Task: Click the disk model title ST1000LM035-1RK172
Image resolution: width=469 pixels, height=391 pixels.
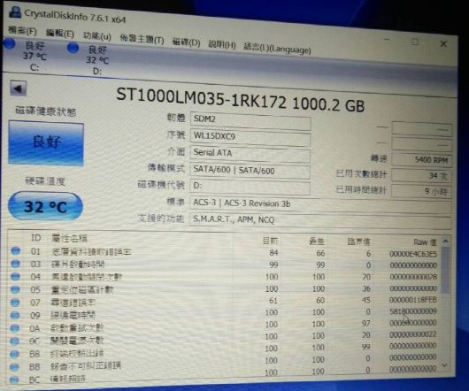Action: (x=201, y=97)
